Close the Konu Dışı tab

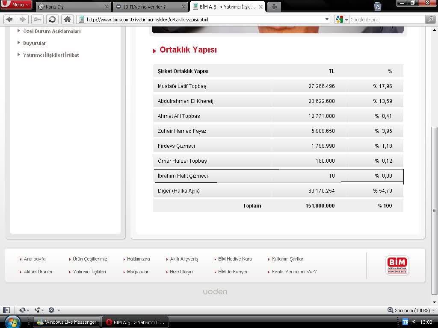click(x=107, y=7)
